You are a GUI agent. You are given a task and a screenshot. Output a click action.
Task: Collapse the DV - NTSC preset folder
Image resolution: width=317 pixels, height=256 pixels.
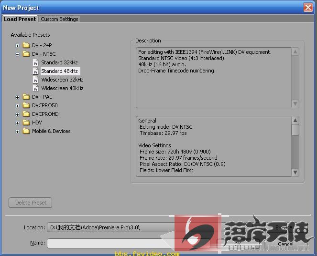[x=17, y=54]
